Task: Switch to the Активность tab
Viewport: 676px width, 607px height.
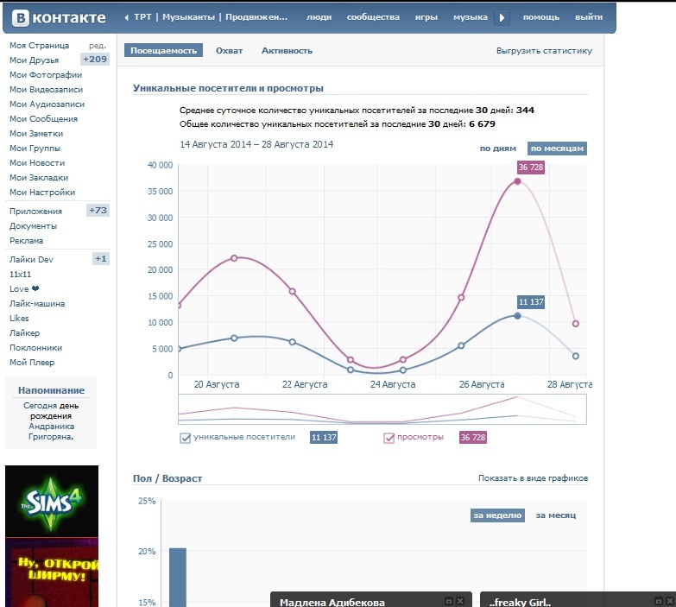Action: click(287, 50)
